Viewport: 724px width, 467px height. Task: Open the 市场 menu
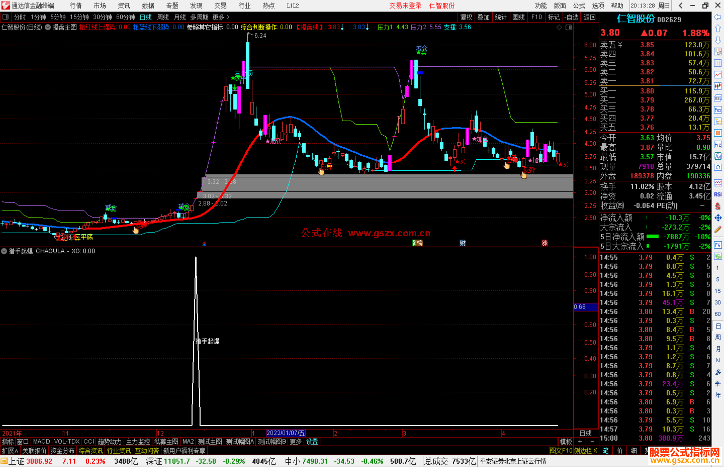pos(100,6)
